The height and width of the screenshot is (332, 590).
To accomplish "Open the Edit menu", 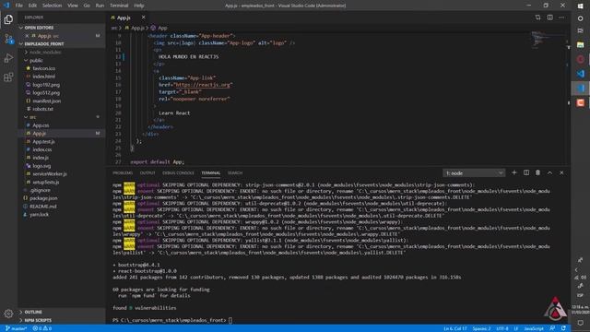I will tap(32, 6).
